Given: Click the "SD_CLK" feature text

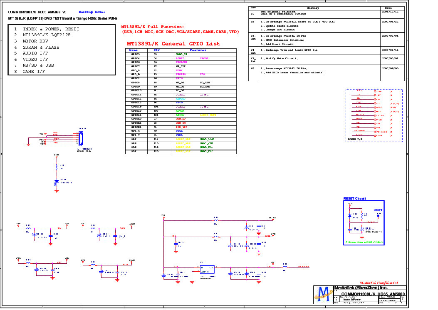Looking at the screenshot, I should click(x=205, y=82).
